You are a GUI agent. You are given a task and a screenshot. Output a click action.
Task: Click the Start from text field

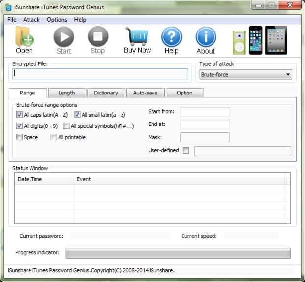(205, 112)
